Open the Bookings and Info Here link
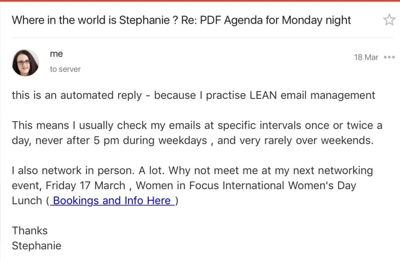The height and width of the screenshot is (261, 400). [x=112, y=201]
